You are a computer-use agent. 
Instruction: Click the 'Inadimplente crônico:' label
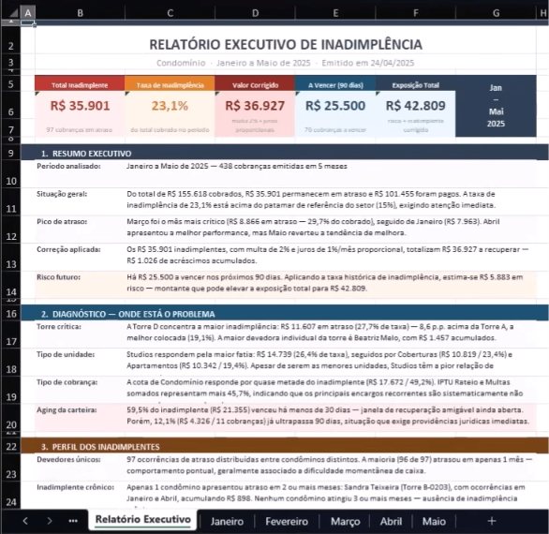tap(75, 487)
